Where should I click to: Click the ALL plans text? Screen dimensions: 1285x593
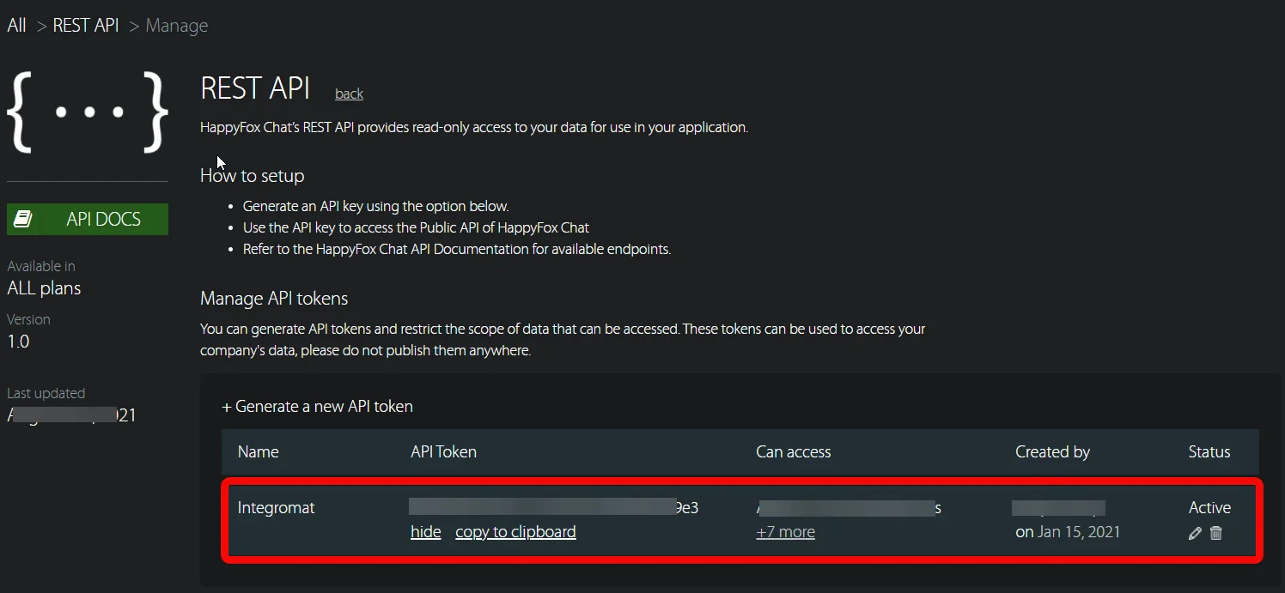click(x=44, y=288)
